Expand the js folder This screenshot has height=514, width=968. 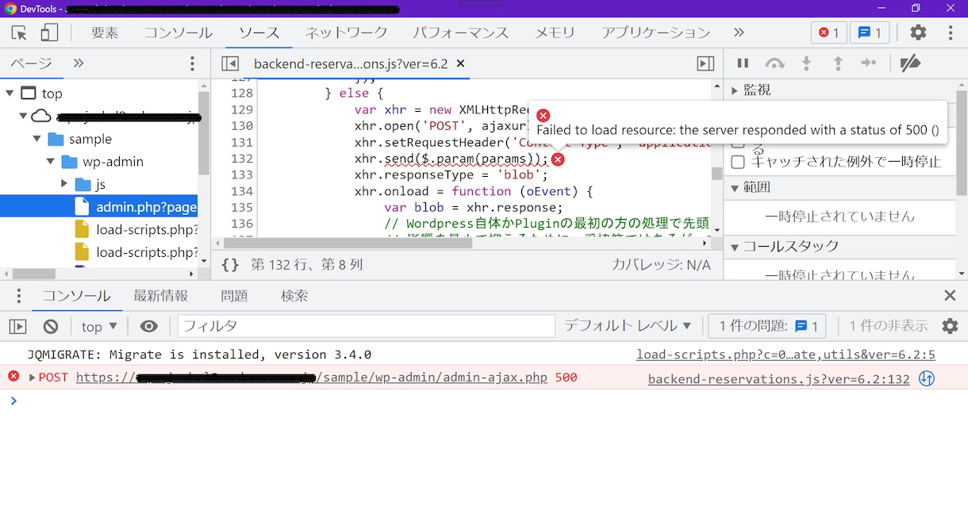(x=65, y=184)
